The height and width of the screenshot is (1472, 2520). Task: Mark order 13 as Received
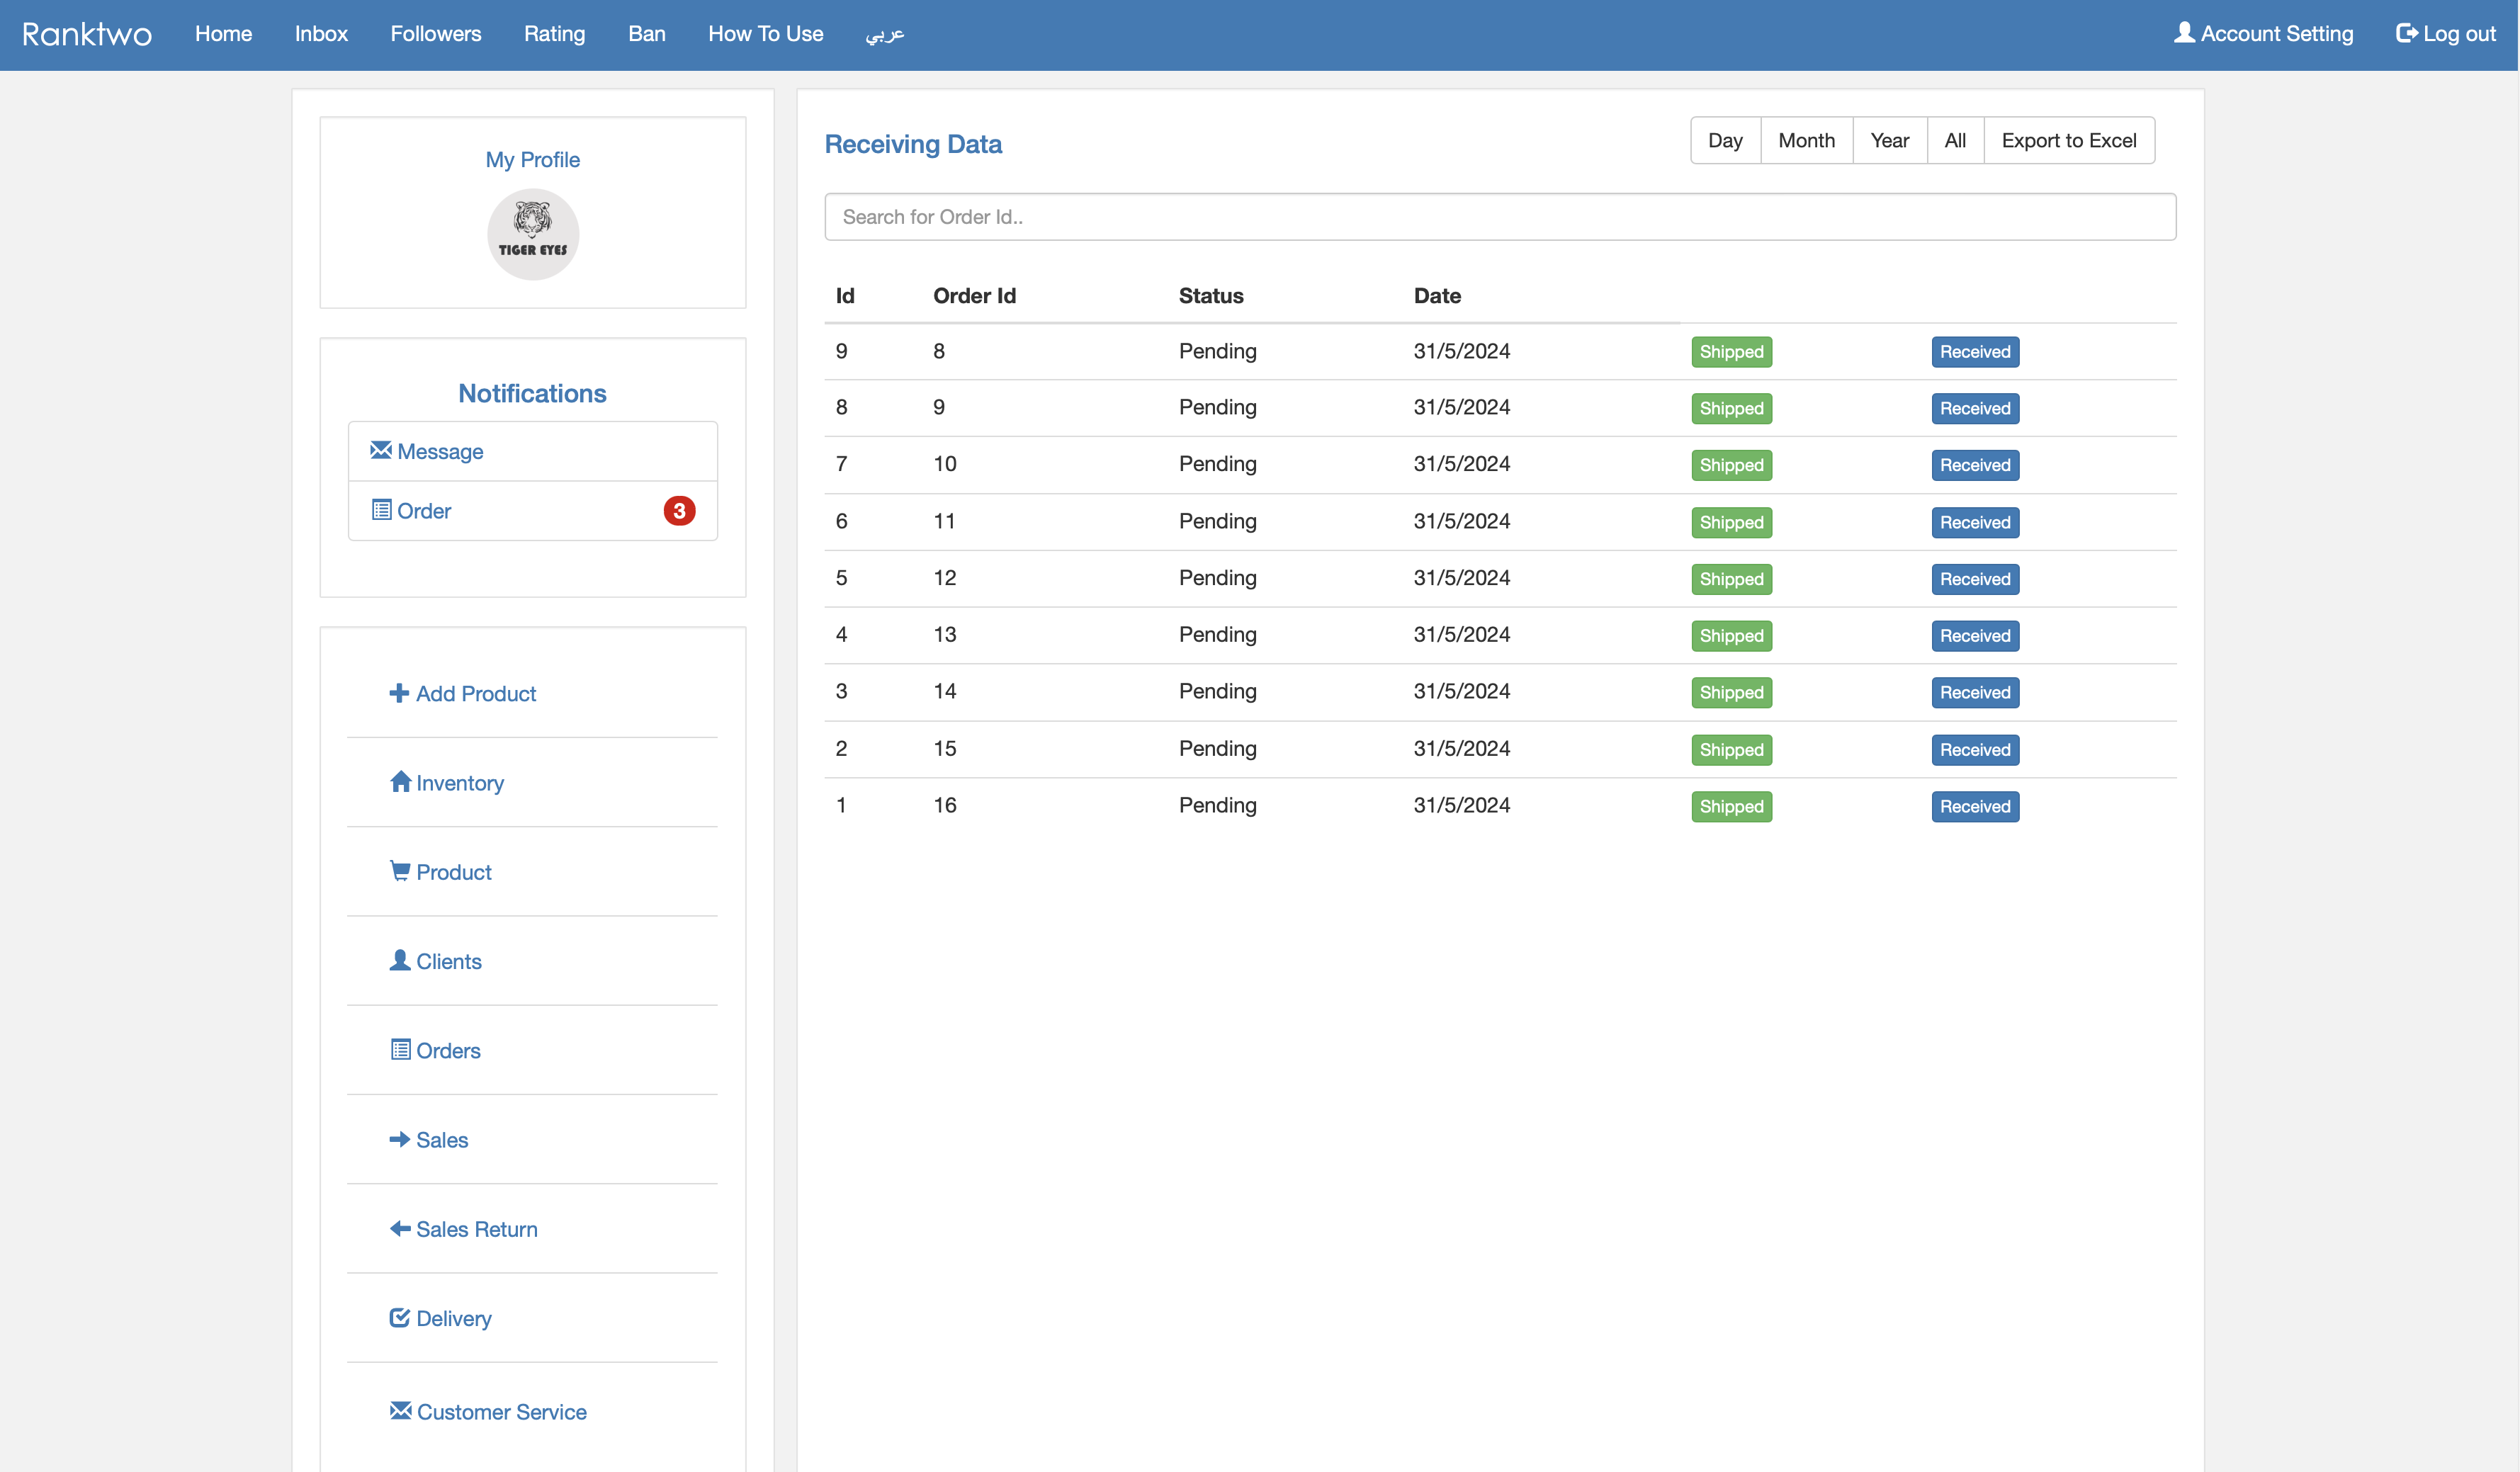(1975, 636)
